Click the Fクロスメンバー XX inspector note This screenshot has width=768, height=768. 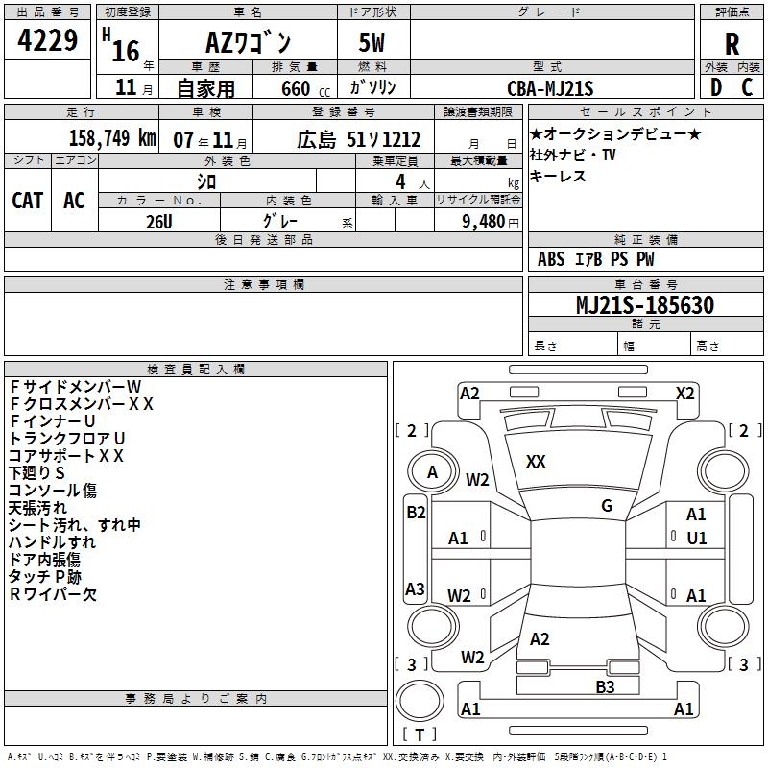point(82,404)
